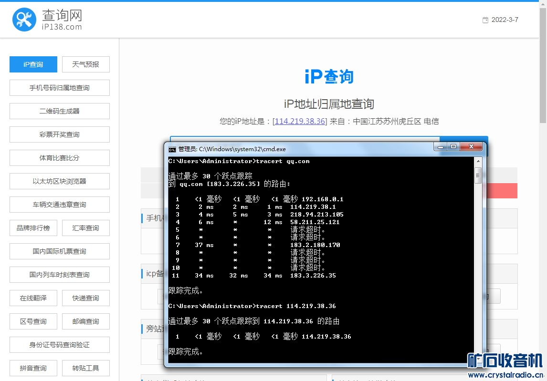This screenshot has height=381, width=547.
Task: Select 体育比赛比分 button
Action: click(x=60, y=158)
